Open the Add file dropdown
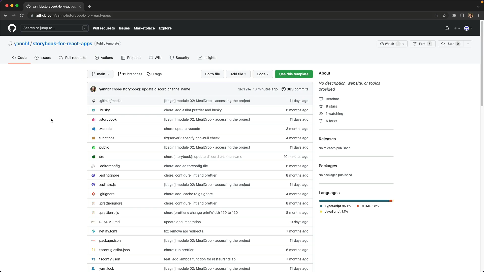Viewport: 484px width, 272px height. [238, 74]
